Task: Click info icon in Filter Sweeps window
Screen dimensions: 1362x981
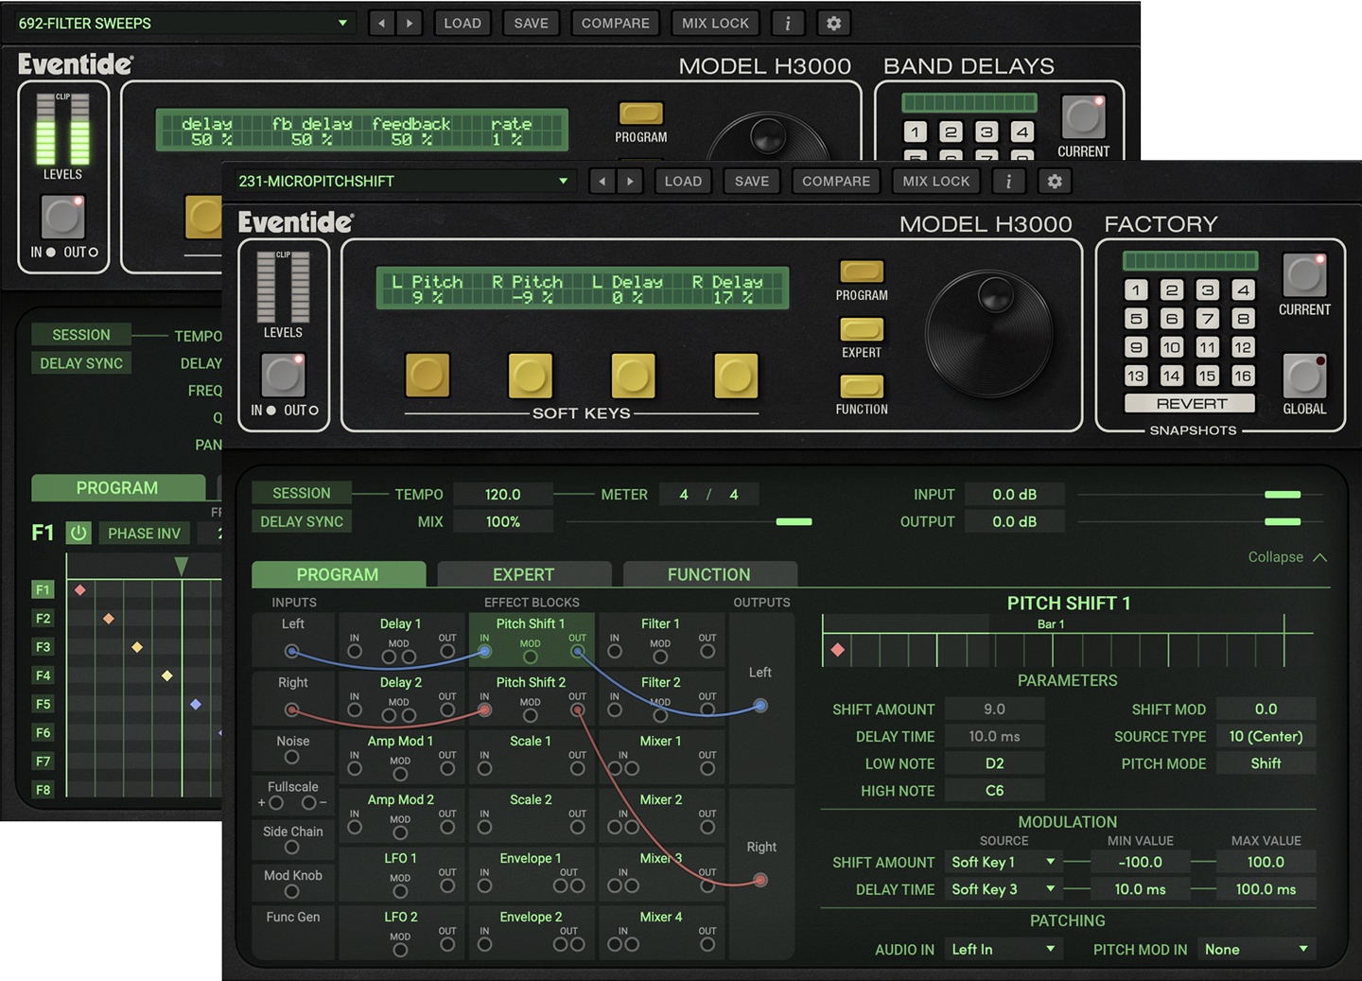Action: (788, 23)
